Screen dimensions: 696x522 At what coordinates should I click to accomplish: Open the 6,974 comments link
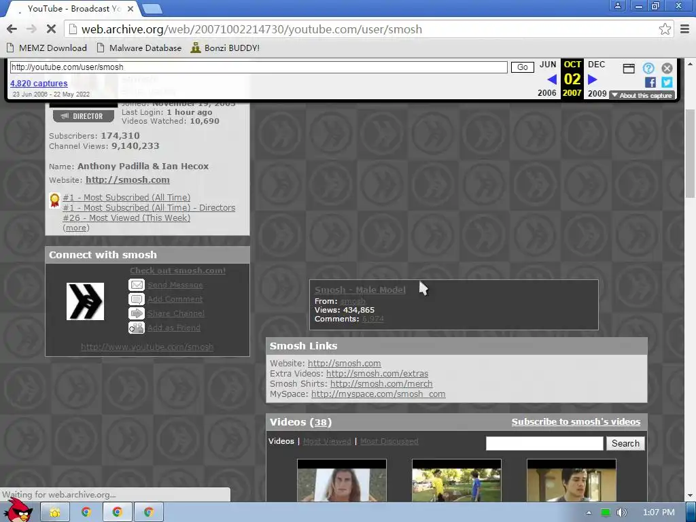tap(373, 319)
